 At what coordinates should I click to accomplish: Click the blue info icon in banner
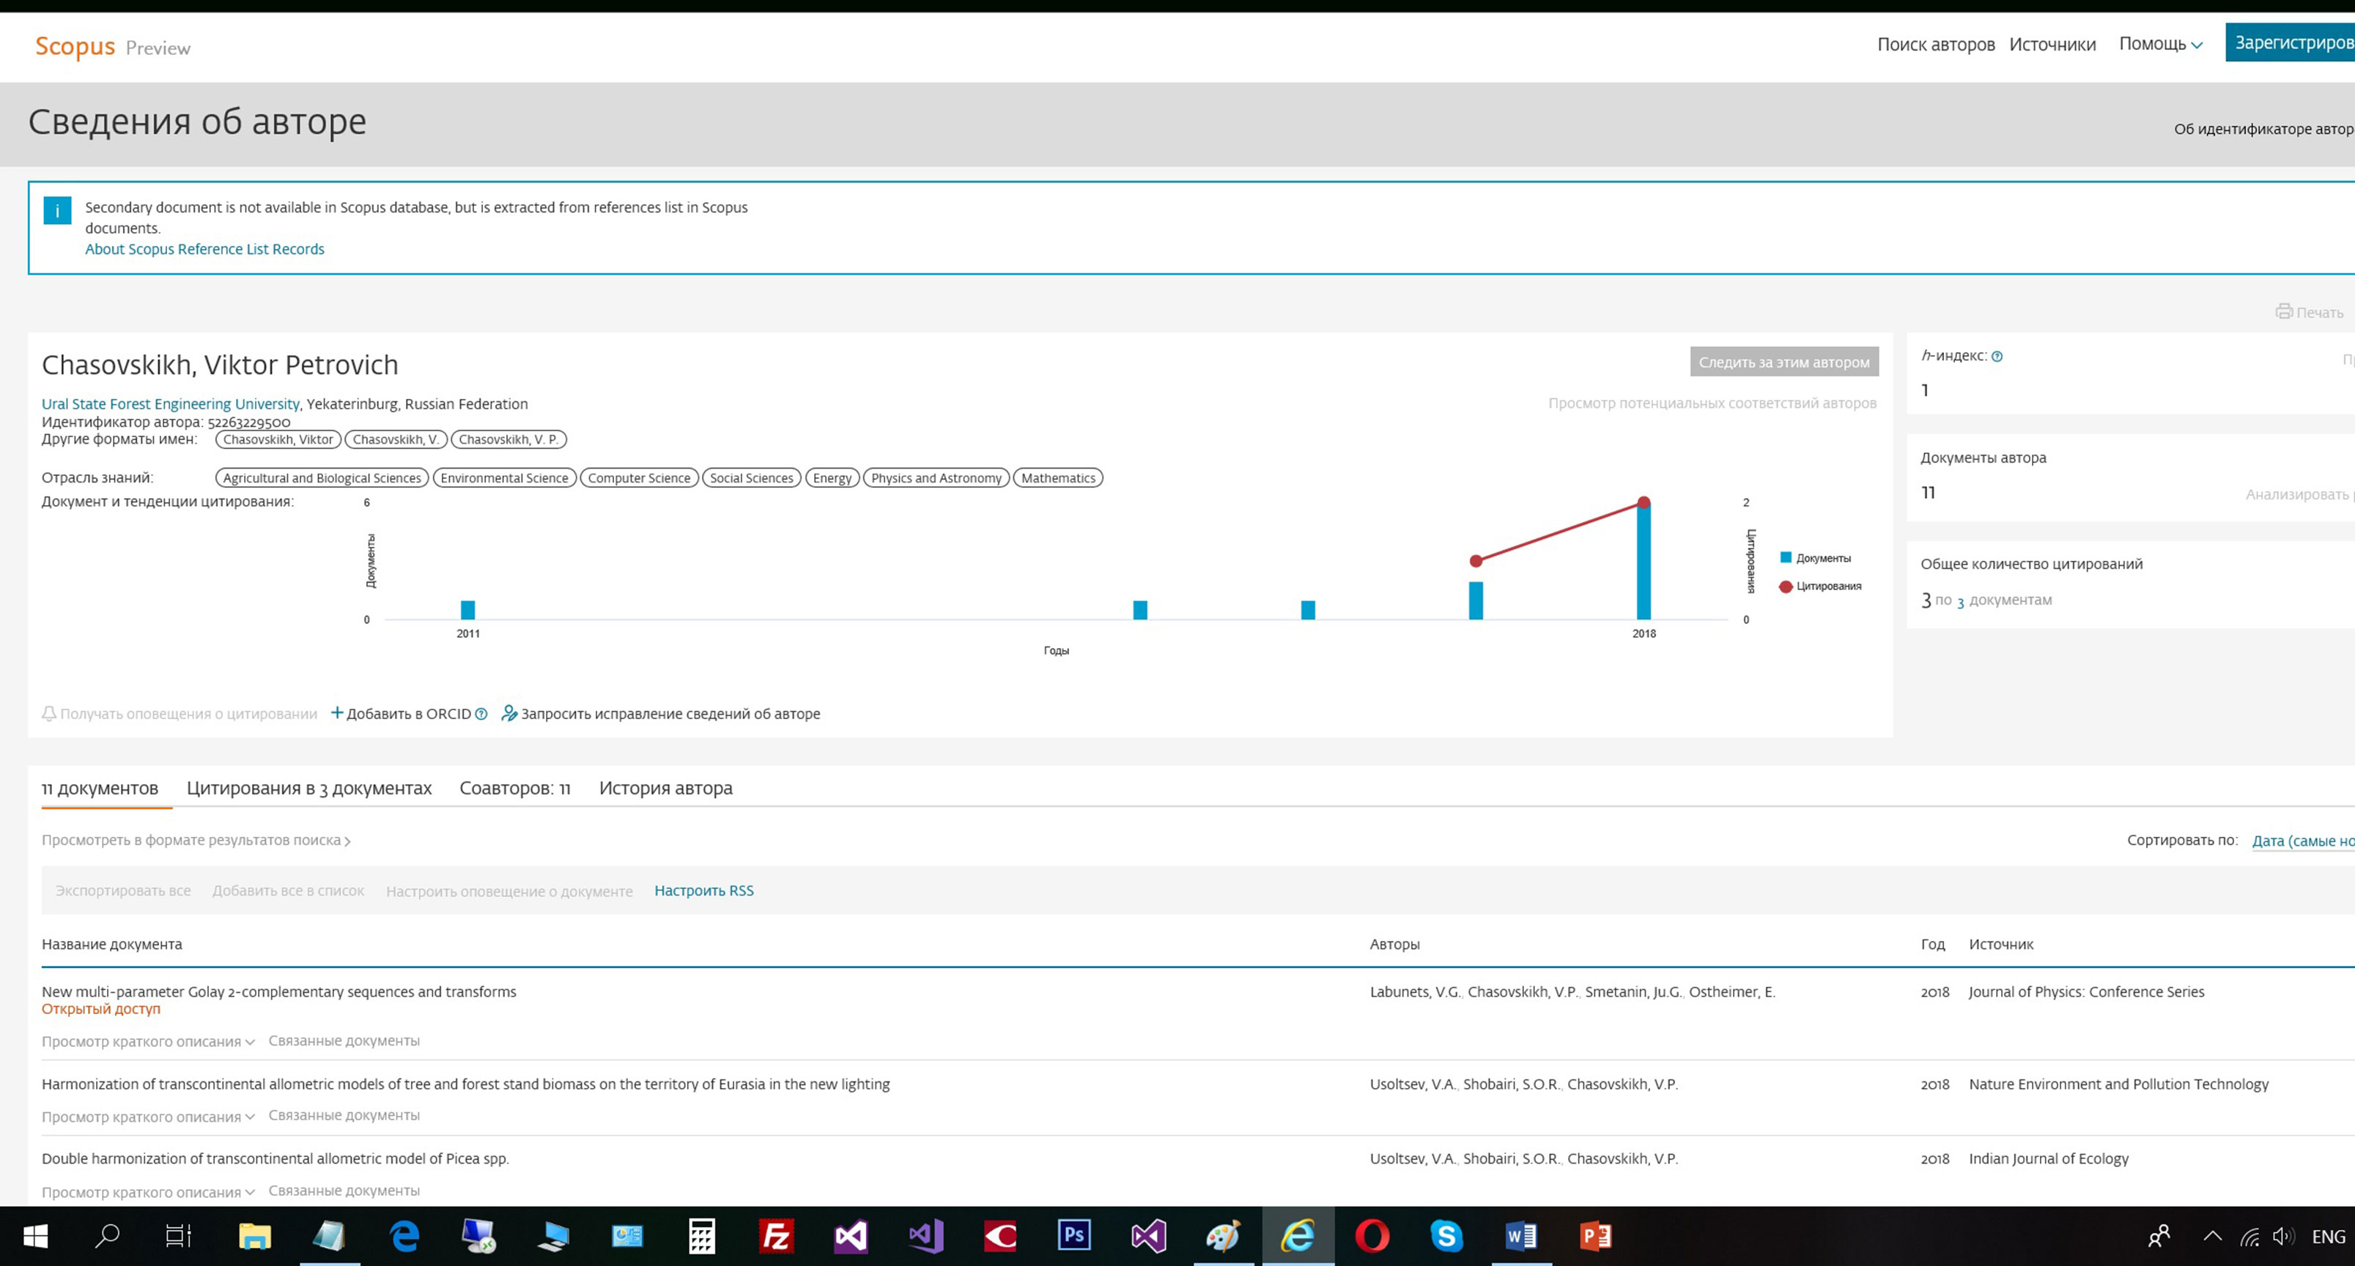tap(56, 210)
